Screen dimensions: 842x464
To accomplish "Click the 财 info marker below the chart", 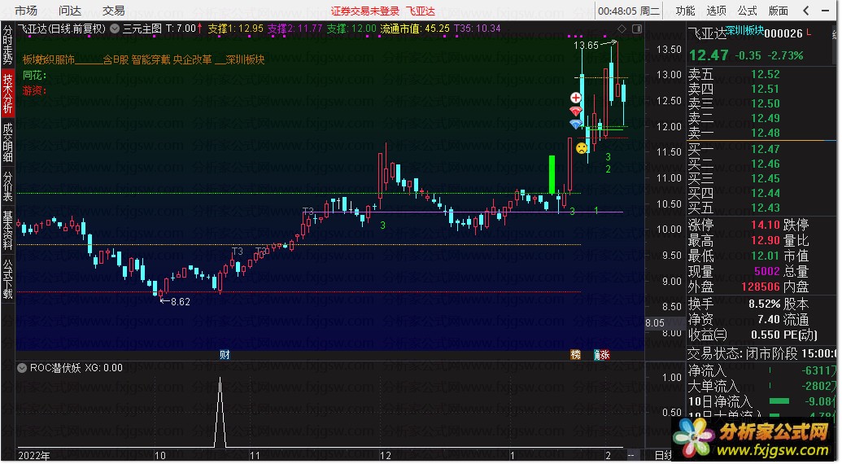I will [x=225, y=355].
